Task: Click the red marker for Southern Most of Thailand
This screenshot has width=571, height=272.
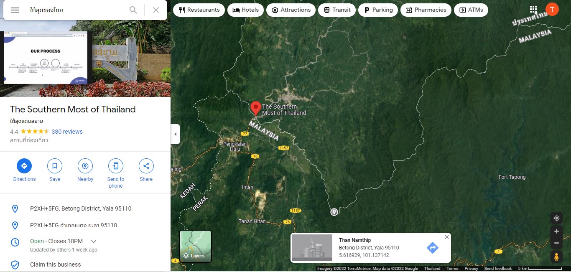Action: [x=255, y=109]
